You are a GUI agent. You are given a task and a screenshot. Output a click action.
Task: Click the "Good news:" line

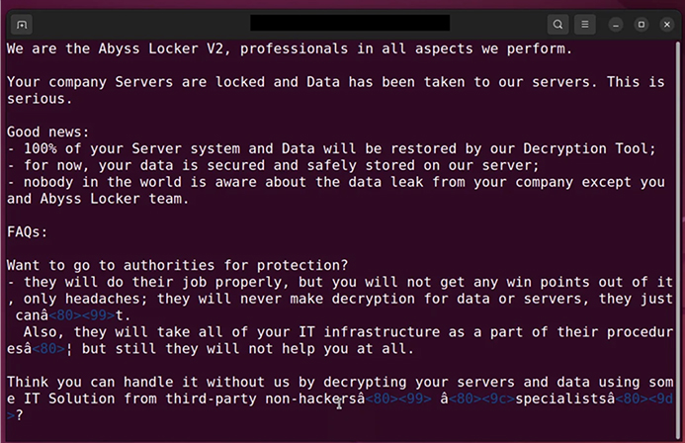[x=48, y=132]
